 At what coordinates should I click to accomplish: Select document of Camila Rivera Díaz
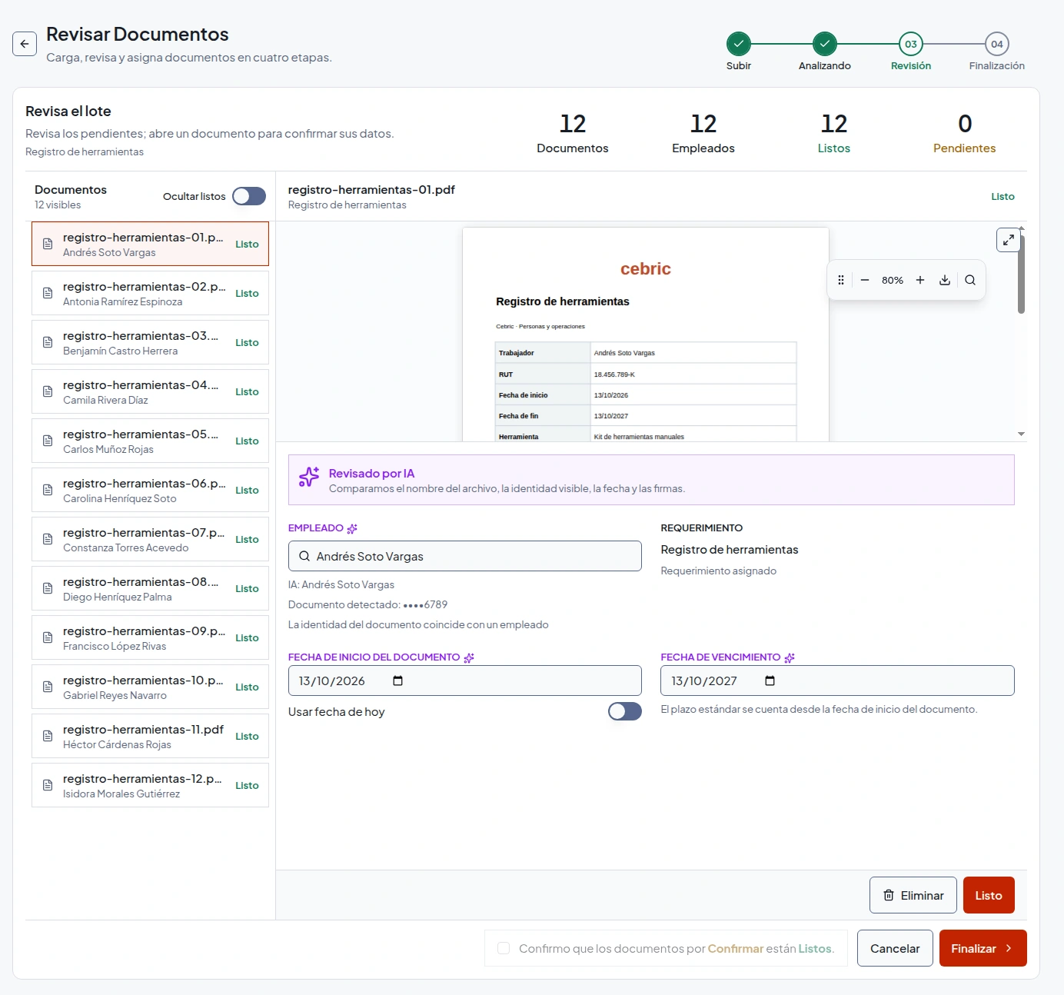[x=150, y=391]
